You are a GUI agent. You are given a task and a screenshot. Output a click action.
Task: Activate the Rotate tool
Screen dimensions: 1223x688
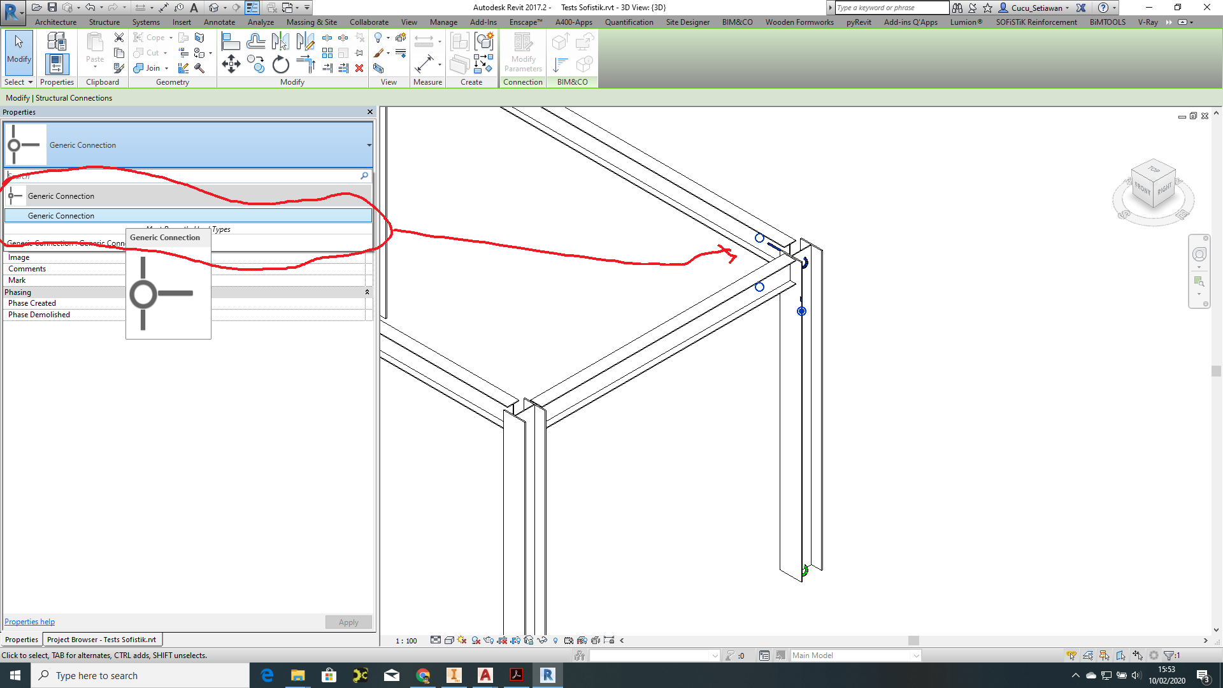280,64
